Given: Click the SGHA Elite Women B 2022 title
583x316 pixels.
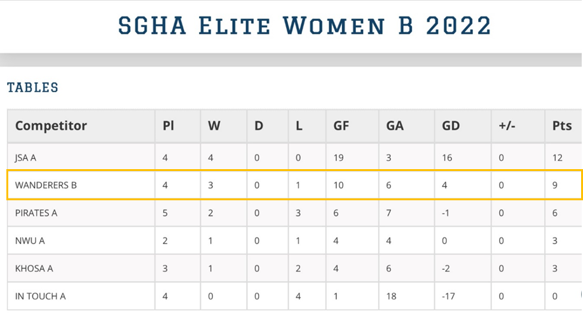Looking at the screenshot, I should (x=305, y=25).
